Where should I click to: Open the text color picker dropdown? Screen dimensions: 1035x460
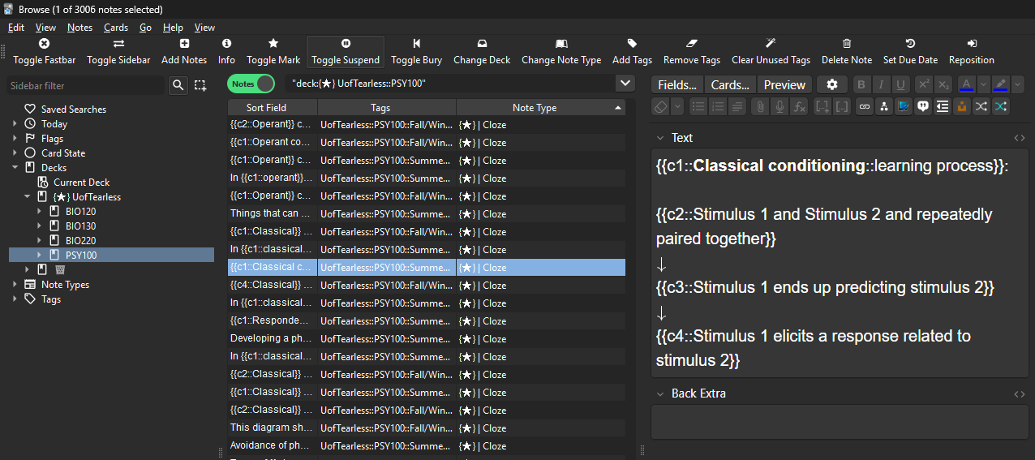pos(983,84)
